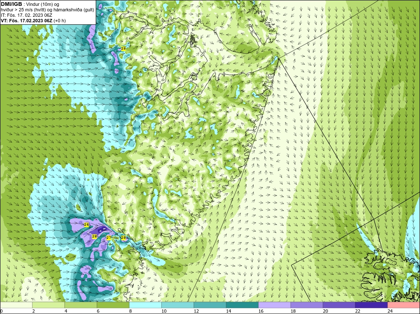Click the yellow 26 gust label
Viewport: 420px width, 314px height.
pos(86,224)
